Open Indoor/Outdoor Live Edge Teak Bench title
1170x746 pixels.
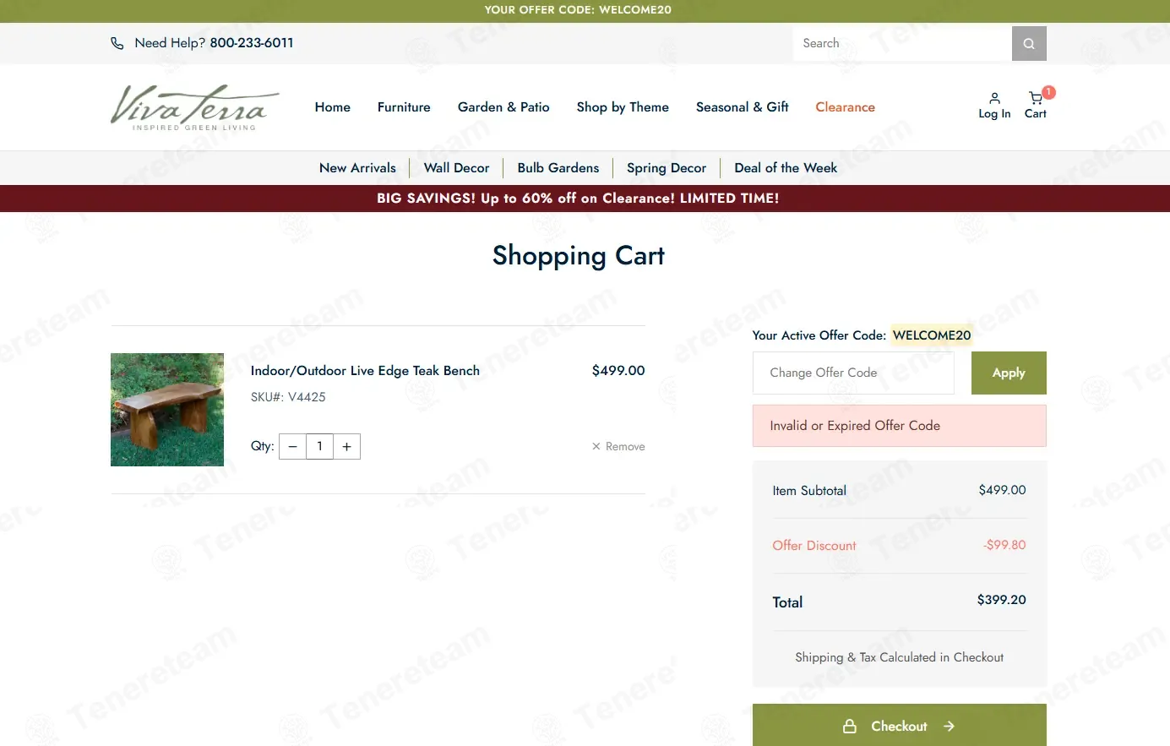365,371
